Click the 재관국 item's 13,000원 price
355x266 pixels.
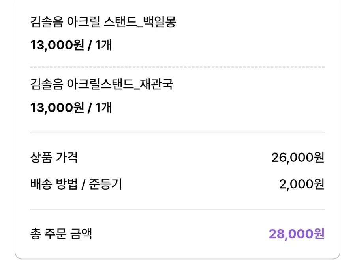pyautogui.click(x=57, y=107)
